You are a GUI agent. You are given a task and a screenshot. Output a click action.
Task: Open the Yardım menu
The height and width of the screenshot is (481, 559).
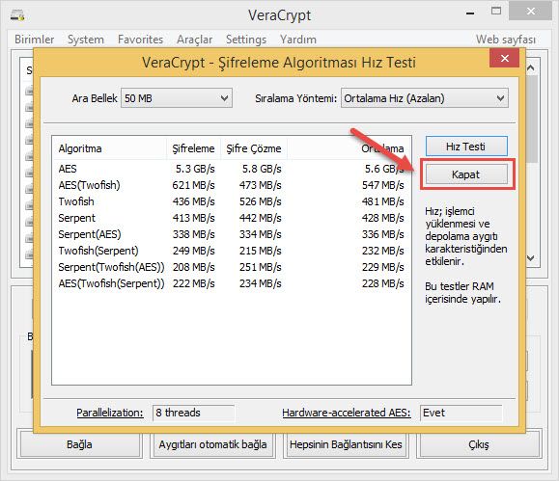(298, 40)
